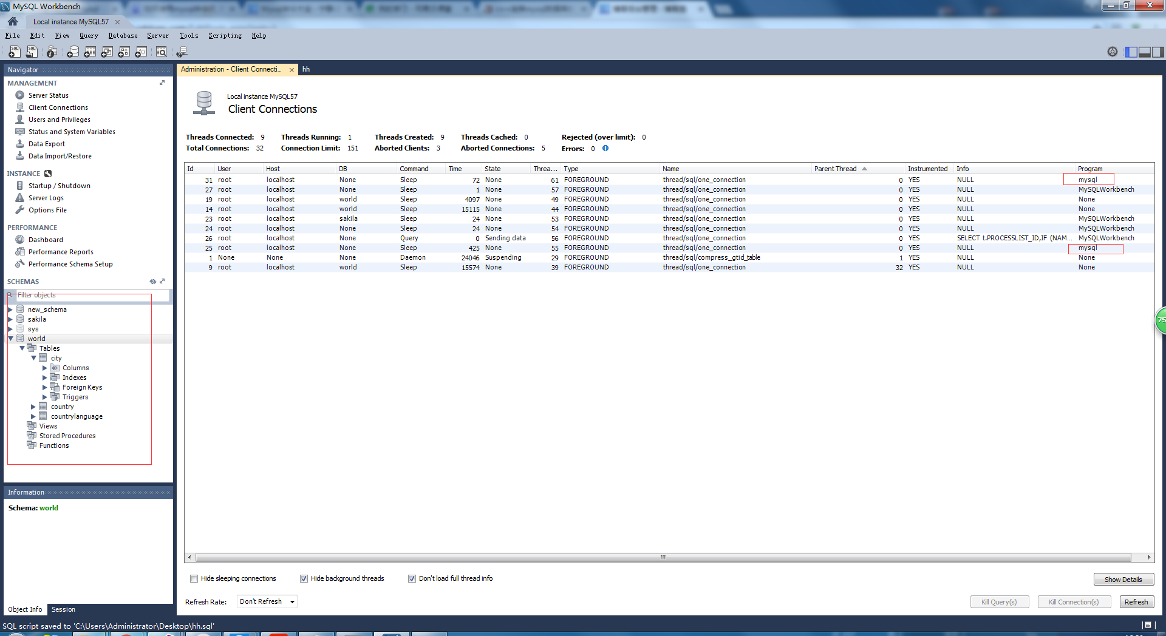Open the Query menu
Screen dimensions: 1166x636
(x=89, y=36)
